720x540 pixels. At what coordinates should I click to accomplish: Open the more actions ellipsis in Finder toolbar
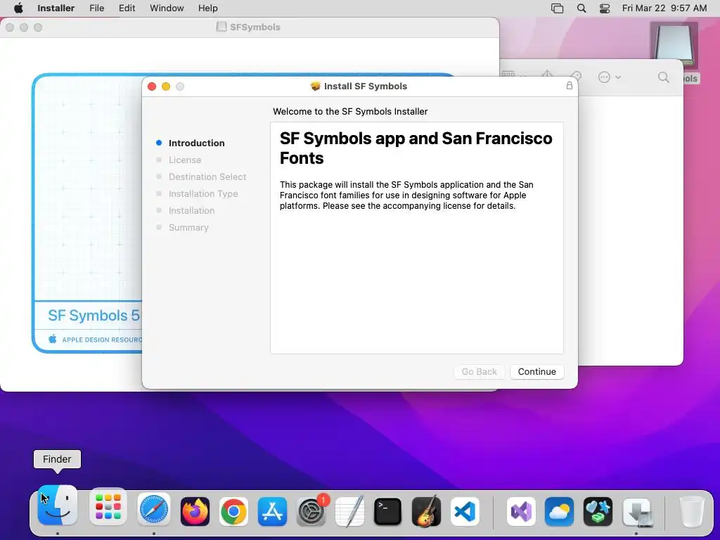(x=610, y=77)
